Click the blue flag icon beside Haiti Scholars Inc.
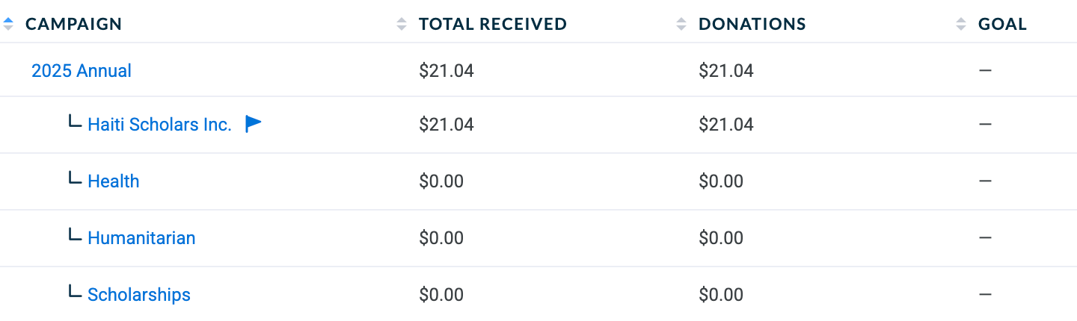 coord(254,124)
